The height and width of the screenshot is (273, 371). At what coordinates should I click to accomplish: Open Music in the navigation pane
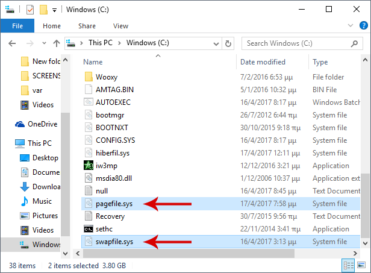tap(36, 201)
